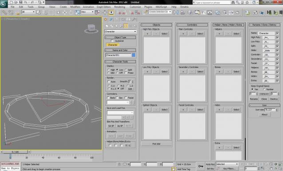Screen dimensions: 283x171
Task: Click the Set Keys key icon
Action: (x=200, y=166)
